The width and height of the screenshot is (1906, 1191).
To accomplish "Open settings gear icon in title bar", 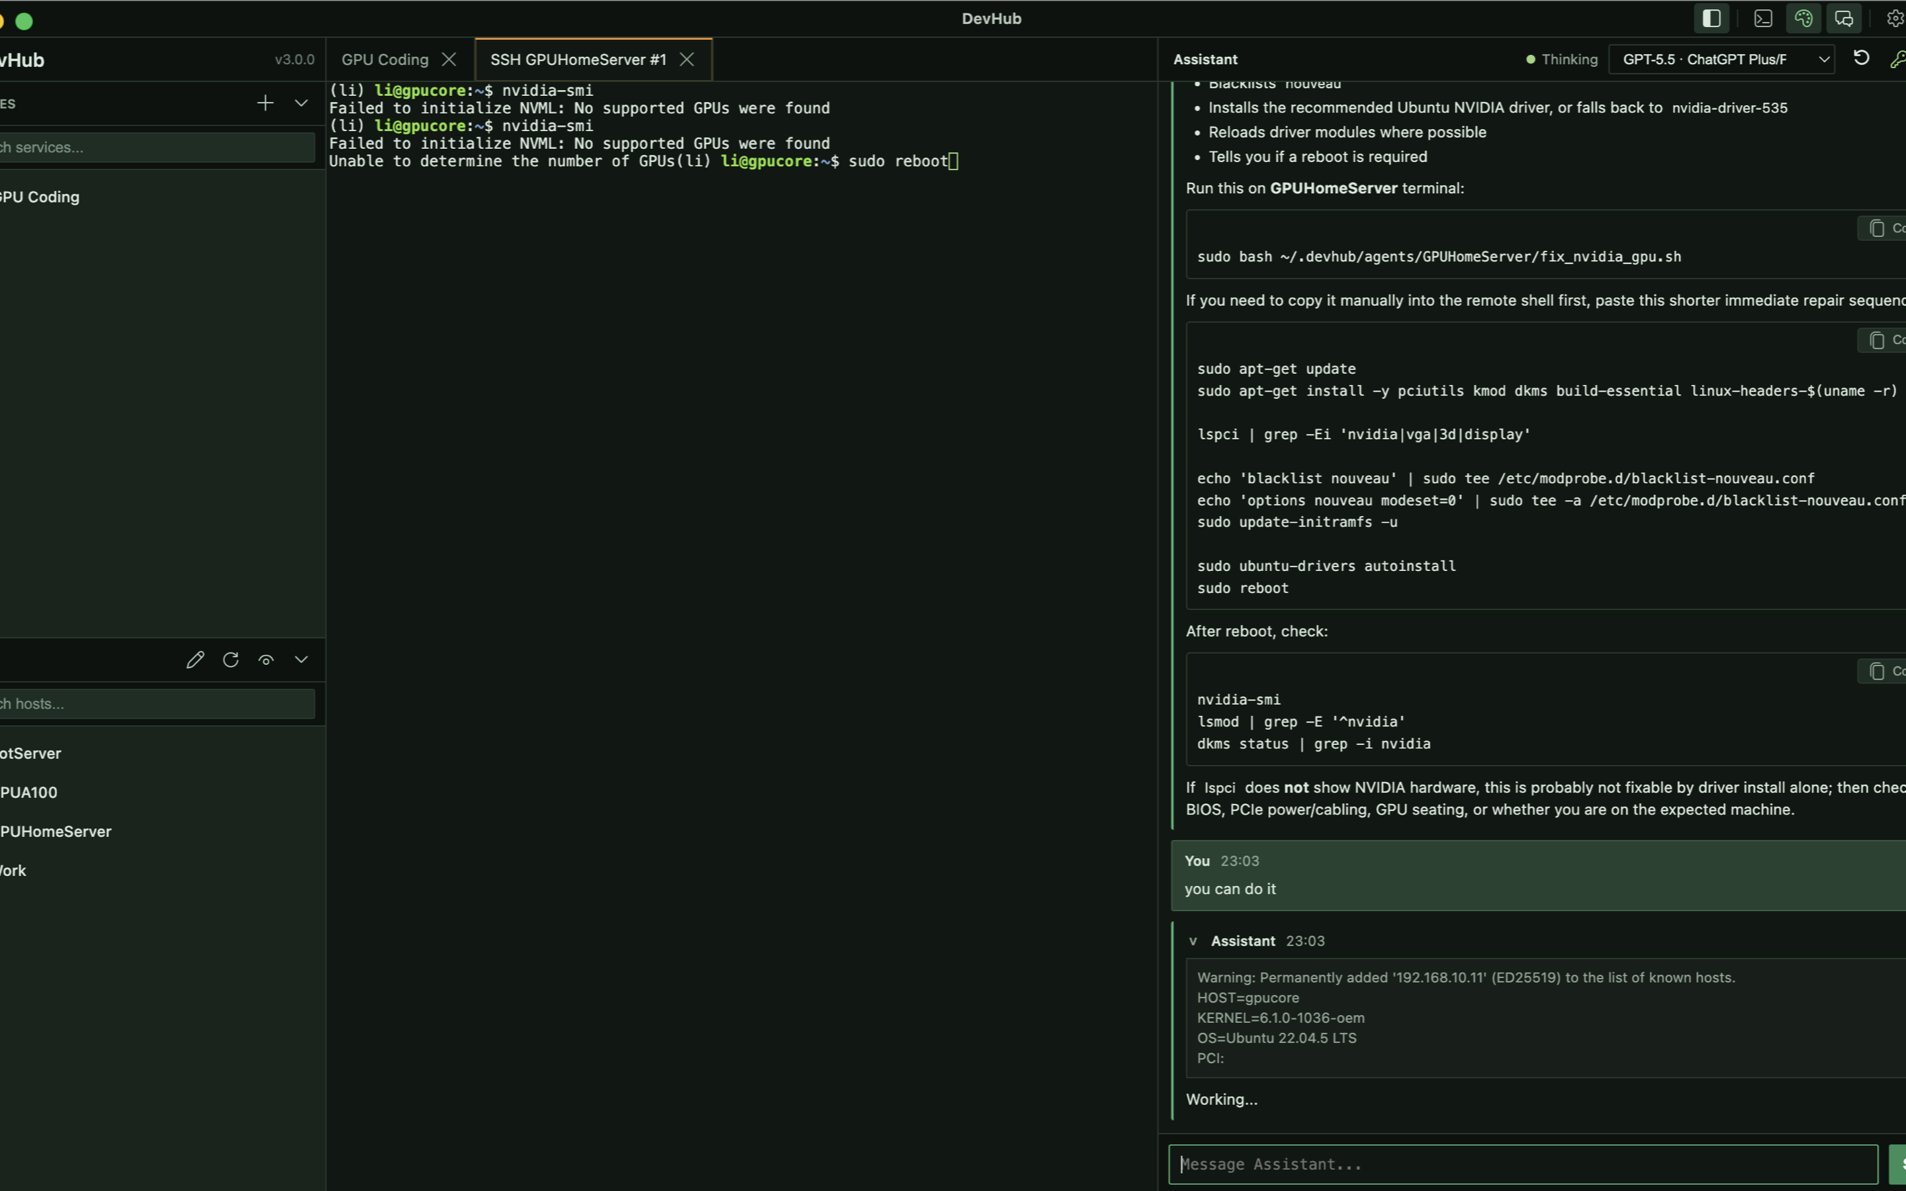I will pyautogui.click(x=1896, y=18).
